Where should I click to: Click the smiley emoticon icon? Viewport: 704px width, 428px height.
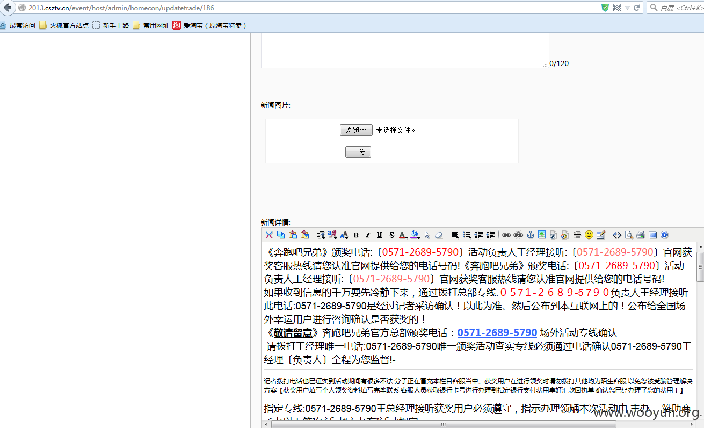[x=589, y=235]
